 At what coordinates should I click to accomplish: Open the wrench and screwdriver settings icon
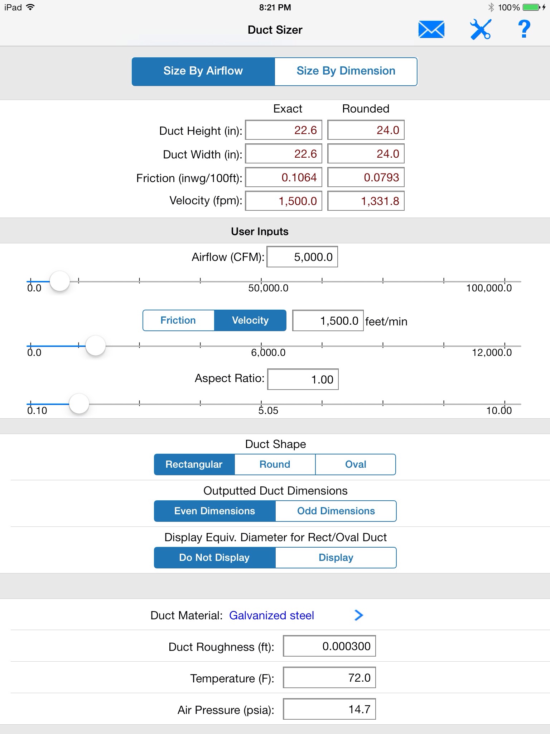click(x=481, y=29)
